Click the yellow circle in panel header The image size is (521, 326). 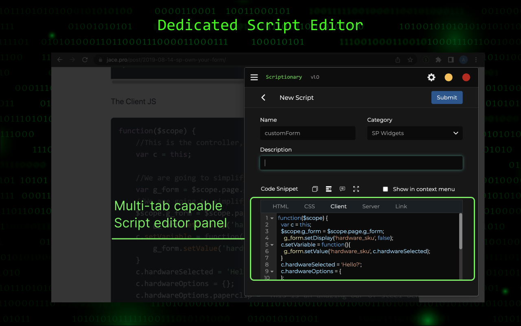(x=449, y=77)
